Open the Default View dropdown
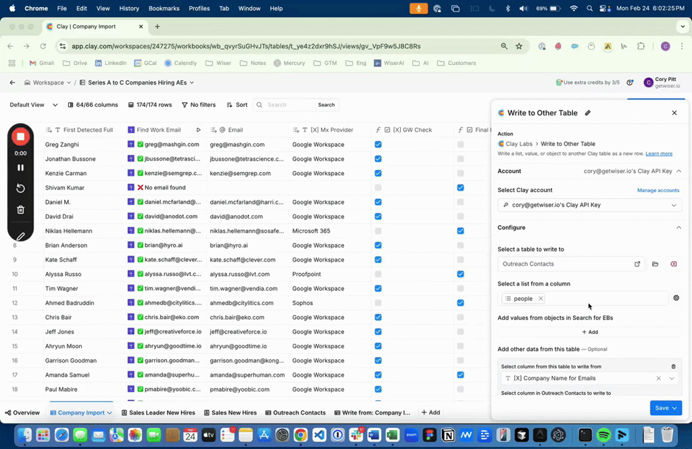This screenshot has width=692, height=449. [x=31, y=105]
